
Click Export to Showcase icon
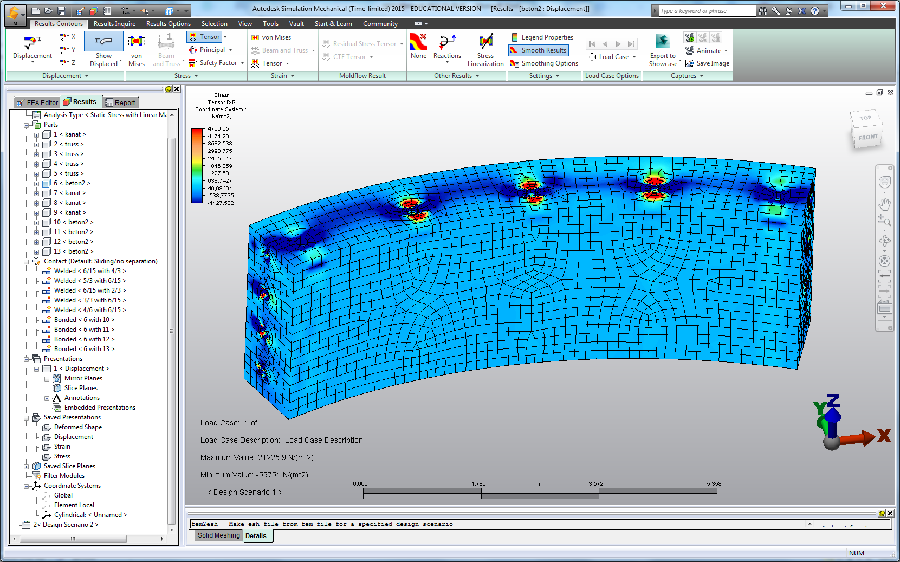(x=662, y=42)
